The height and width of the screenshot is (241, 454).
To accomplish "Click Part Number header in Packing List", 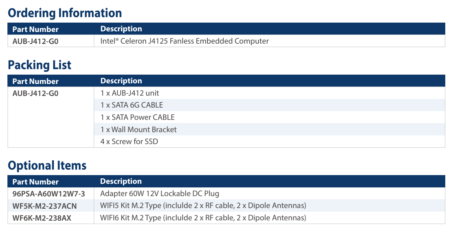I will pyautogui.click(x=36, y=81).
